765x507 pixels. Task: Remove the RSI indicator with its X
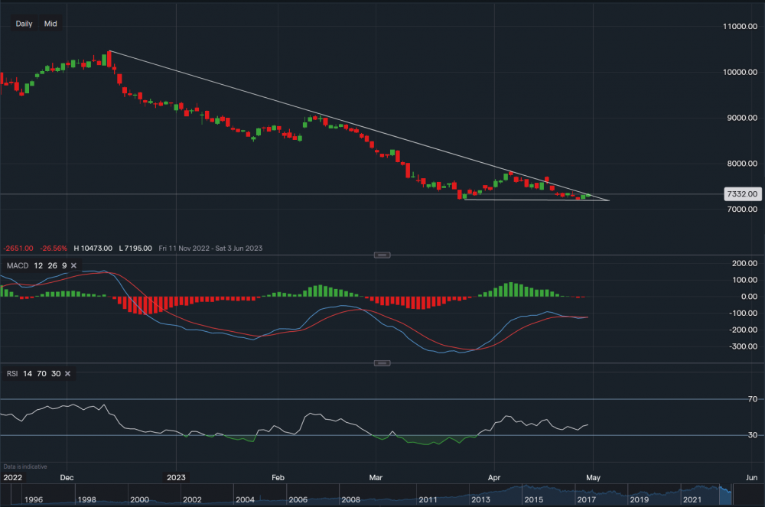pos(67,373)
